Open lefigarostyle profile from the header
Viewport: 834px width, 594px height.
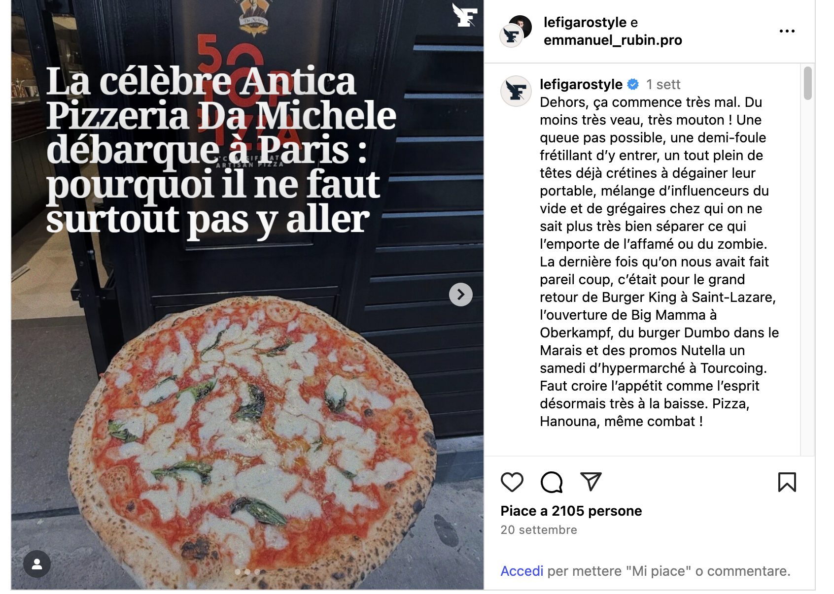(x=585, y=22)
